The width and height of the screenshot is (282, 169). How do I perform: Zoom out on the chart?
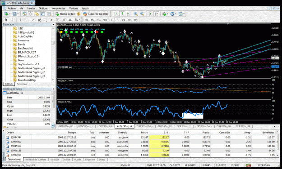[x=142, y=14]
